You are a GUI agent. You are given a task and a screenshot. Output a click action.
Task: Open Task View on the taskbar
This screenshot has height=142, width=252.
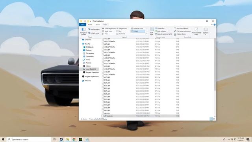tap(54, 139)
